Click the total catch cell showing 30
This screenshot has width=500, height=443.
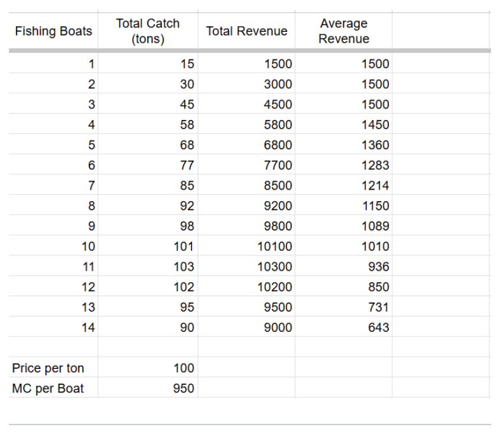pyautogui.click(x=148, y=84)
